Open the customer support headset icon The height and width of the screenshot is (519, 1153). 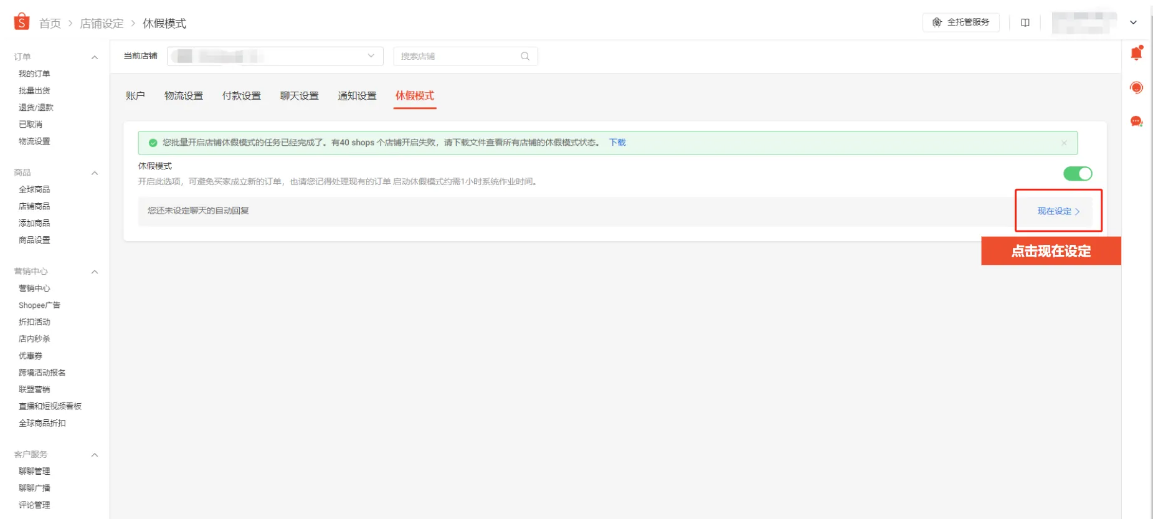pyautogui.click(x=1136, y=88)
